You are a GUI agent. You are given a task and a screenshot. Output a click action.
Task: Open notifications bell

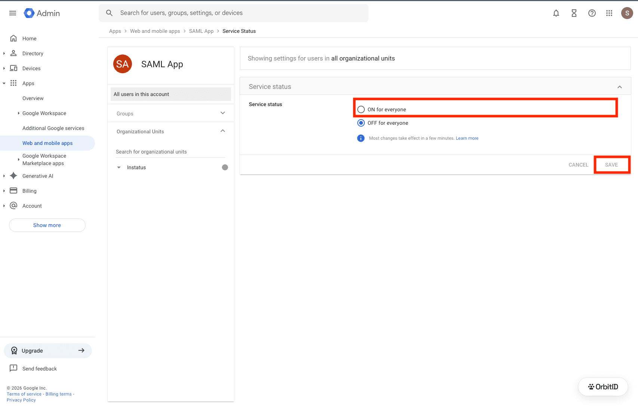tap(556, 13)
